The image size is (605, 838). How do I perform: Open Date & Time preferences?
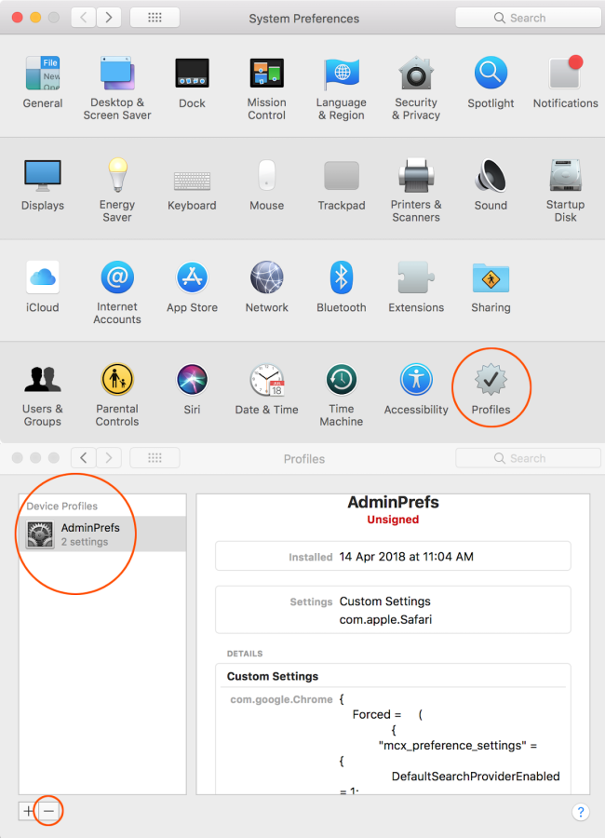click(267, 389)
